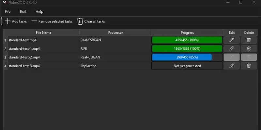Open the Help menu
Image resolution: width=261 pixels, height=130 pixels.
[39, 12]
